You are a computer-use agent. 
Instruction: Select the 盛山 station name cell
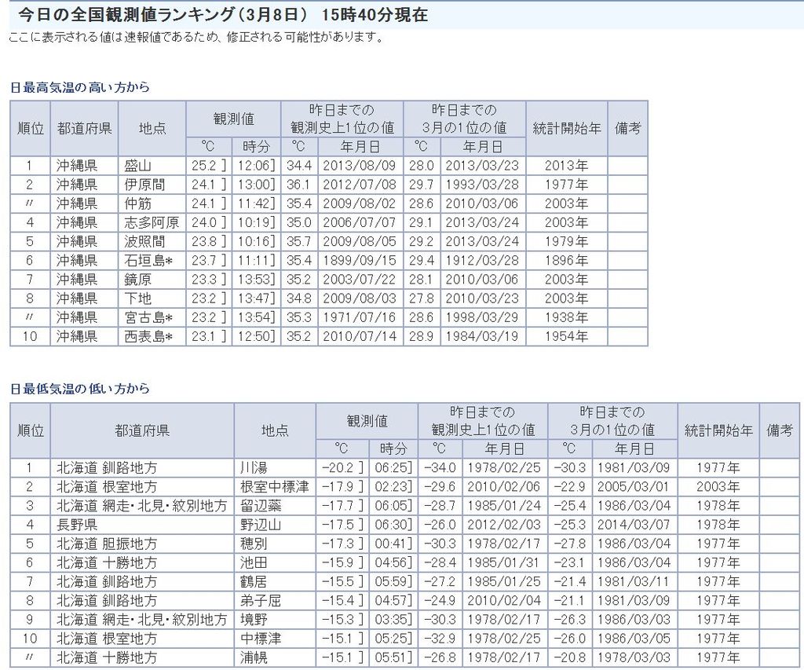point(138,166)
